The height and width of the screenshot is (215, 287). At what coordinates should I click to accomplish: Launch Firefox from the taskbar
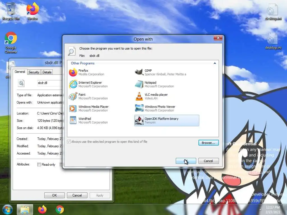pyautogui.click(x=42, y=209)
